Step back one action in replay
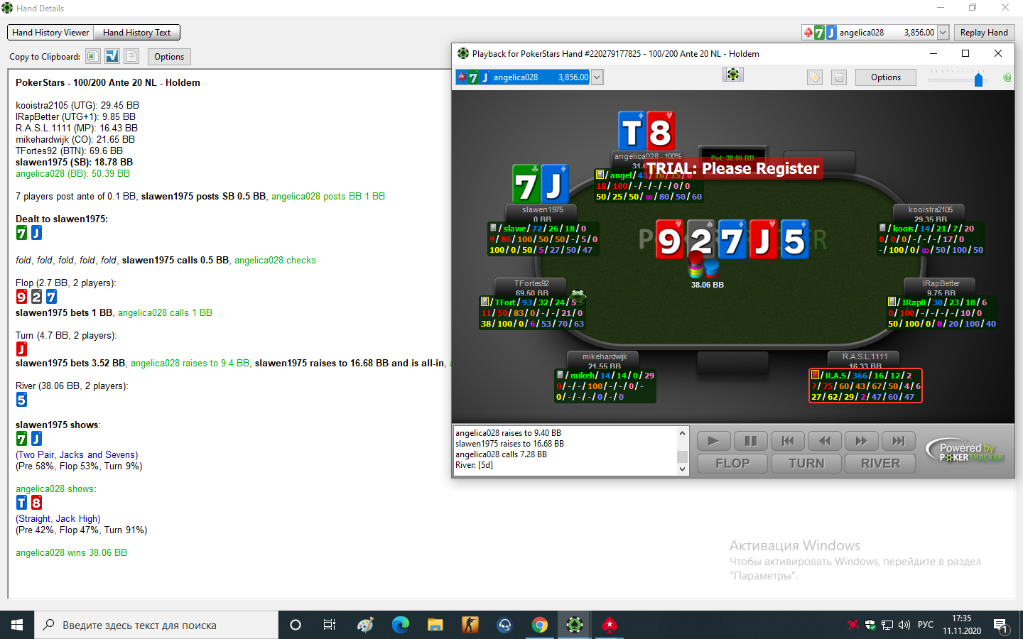This screenshot has height=639, width=1023. (x=825, y=441)
